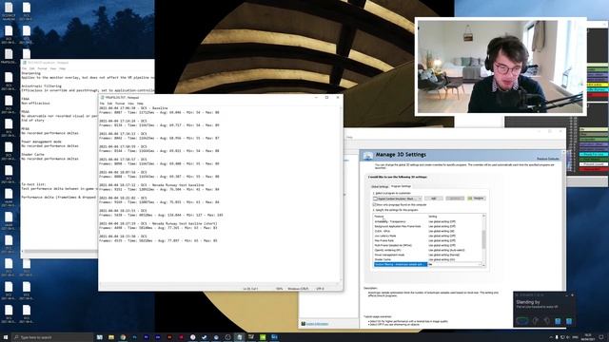The height and width of the screenshot is (342, 609).
Task: Select the Shader Cache row
Action: point(427,259)
